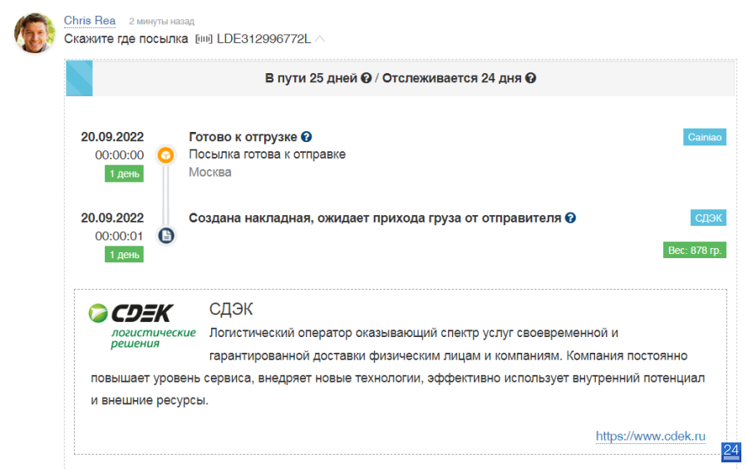This screenshot has height=469, width=748.
Task: Open Chris Rea's profile avatar
Action: [x=35, y=33]
